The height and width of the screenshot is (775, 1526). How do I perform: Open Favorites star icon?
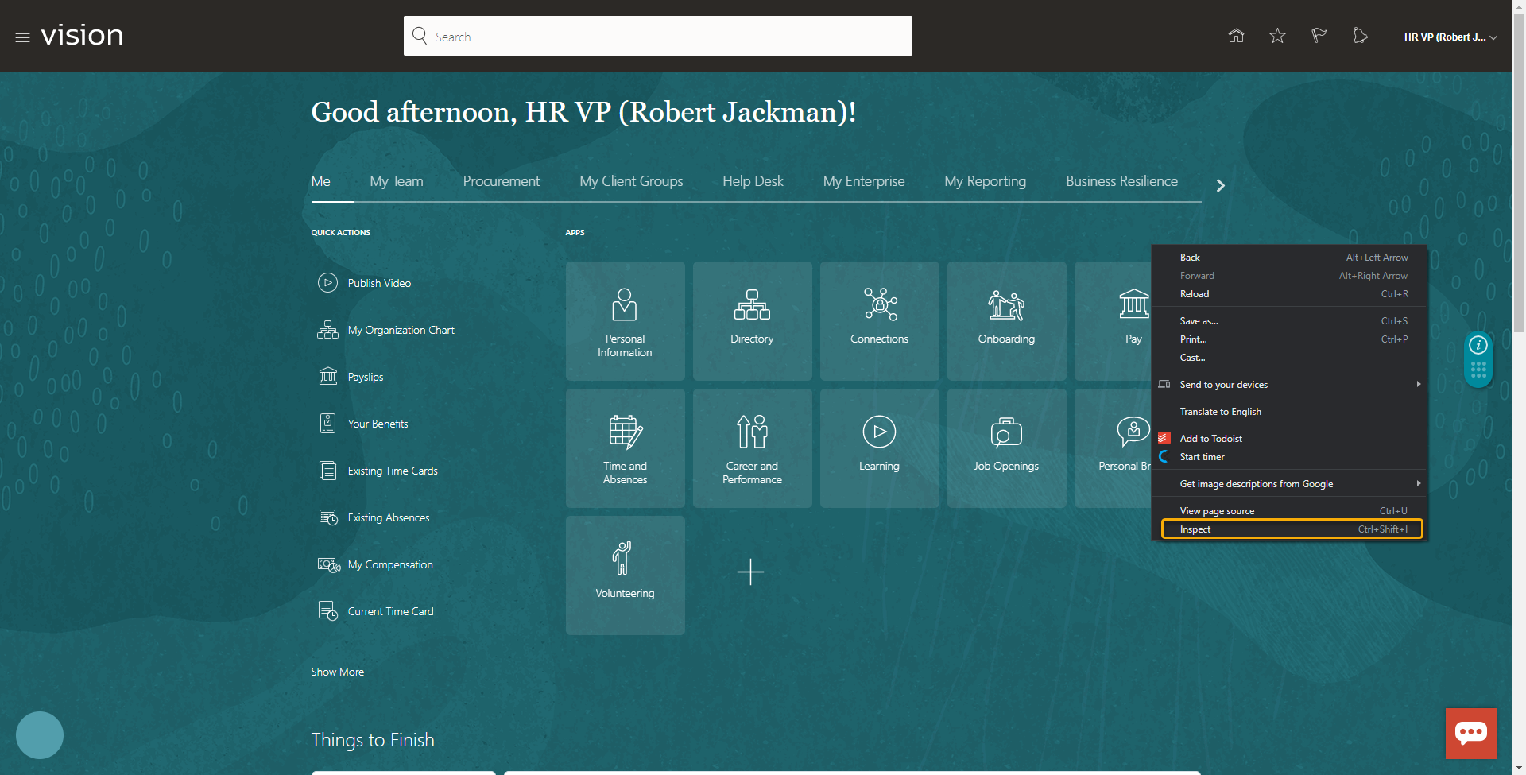(1277, 36)
